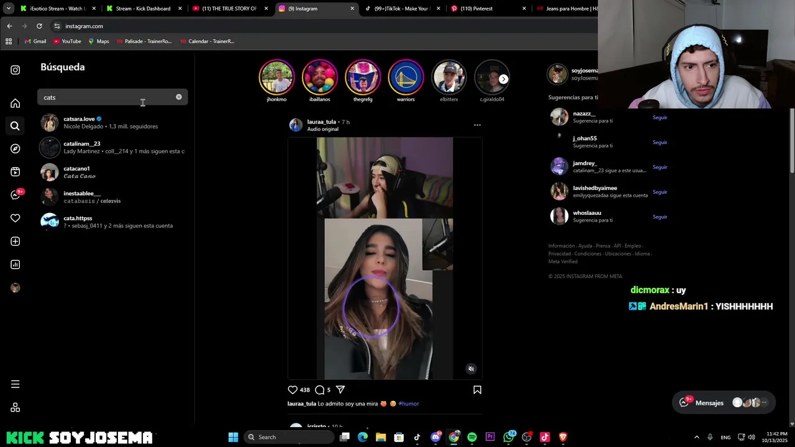The height and width of the screenshot is (447, 795).
Task: Open Messages icon with 9+ badge in the sidebar
Action: point(16,195)
